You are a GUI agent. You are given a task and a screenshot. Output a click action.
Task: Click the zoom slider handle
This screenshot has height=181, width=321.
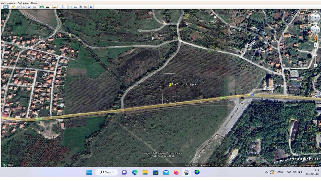[x=315, y=55]
